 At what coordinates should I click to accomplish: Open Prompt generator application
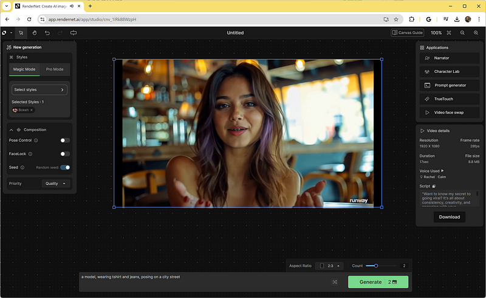450,85
